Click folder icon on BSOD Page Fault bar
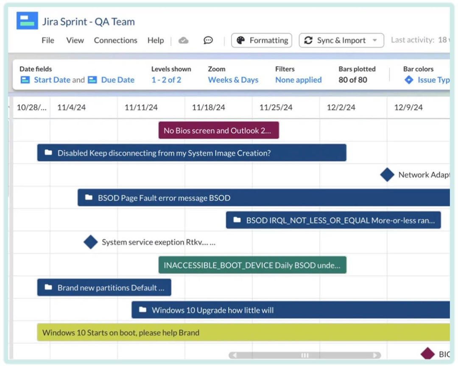This screenshot has width=458, height=366. click(x=89, y=197)
